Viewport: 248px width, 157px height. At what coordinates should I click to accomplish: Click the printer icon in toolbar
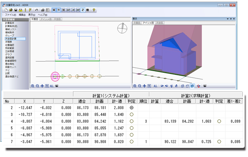(x=43, y=10)
